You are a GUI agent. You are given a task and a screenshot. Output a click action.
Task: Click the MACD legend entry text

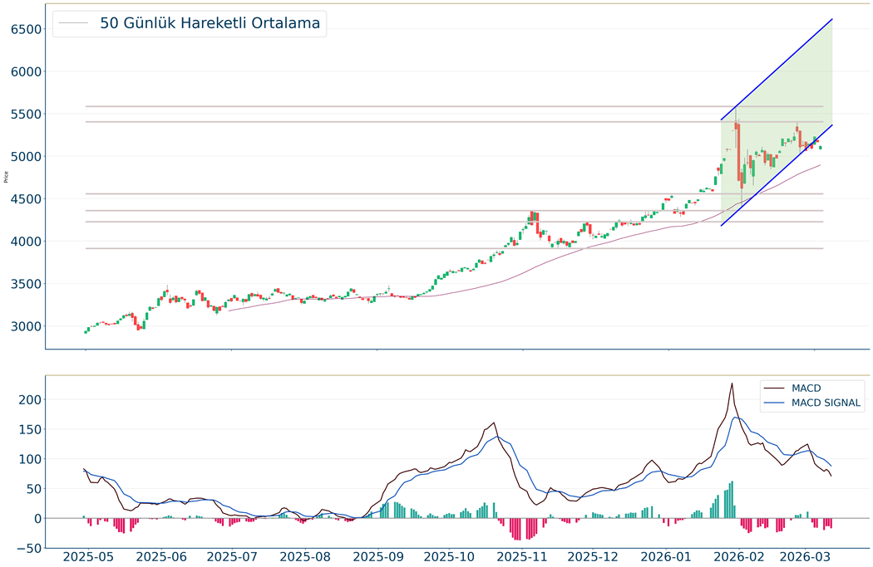point(805,388)
